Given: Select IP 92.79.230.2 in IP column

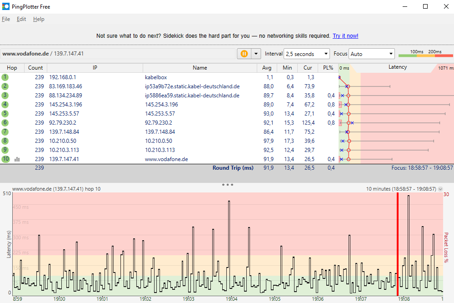Looking at the screenshot, I should [63, 123].
